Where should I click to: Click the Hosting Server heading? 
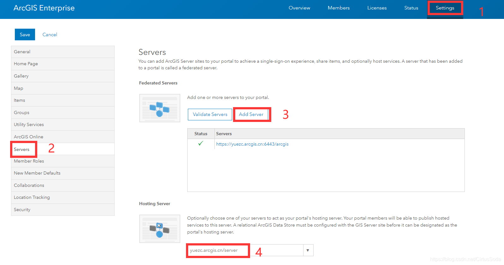point(155,204)
